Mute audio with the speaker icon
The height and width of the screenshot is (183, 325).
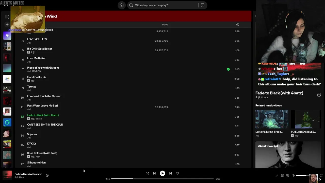(x=293, y=175)
